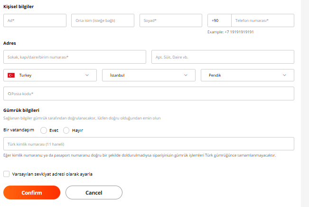Click the Soyad surname field

point(171,20)
